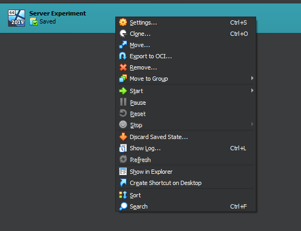Click the orange Discard Saved State icon
The height and width of the screenshot is (231, 301).
123,137
